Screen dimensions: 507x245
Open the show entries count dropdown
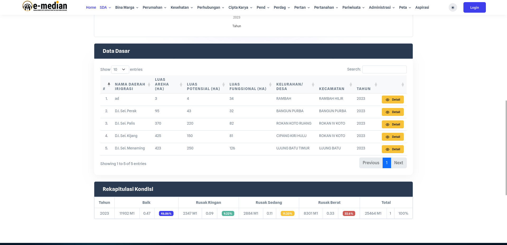pyautogui.click(x=120, y=69)
